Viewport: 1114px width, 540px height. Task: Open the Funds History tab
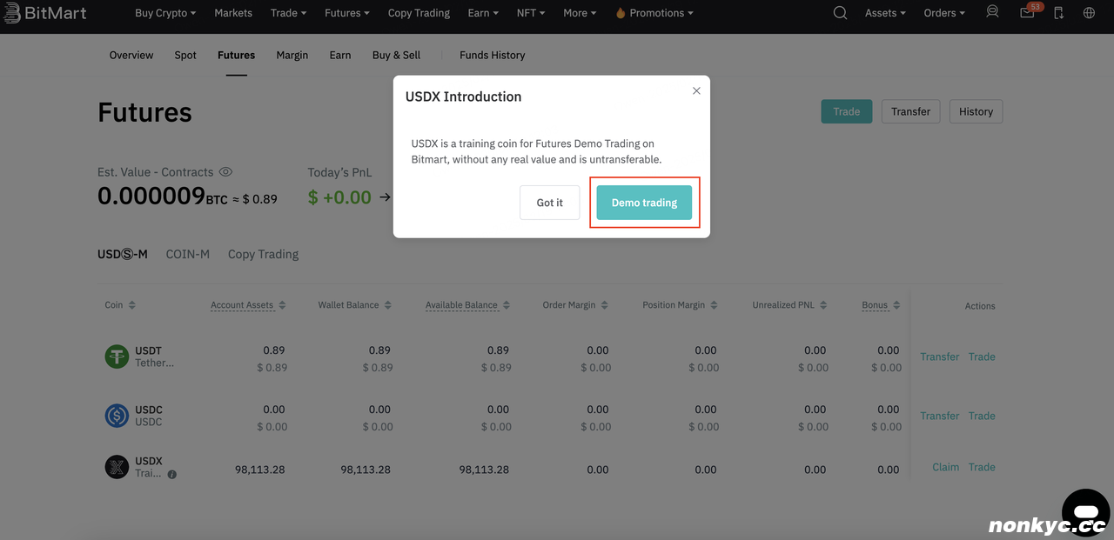[x=492, y=55]
